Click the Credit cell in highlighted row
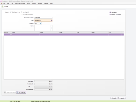This screenshot has height=102, width=136. pos(68,35)
